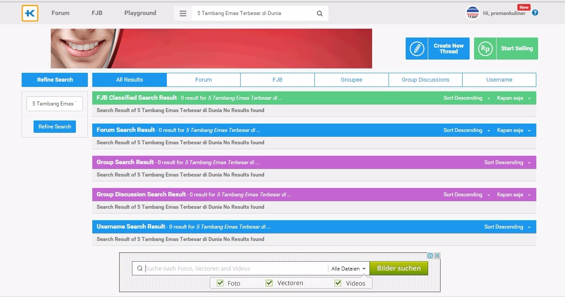565x297 pixels.
Task: Click the red New badge
Action: pyautogui.click(x=524, y=8)
